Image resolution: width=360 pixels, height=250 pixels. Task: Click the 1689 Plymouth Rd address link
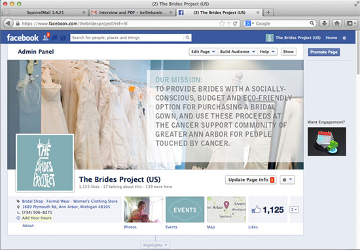(x=66, y=207)
